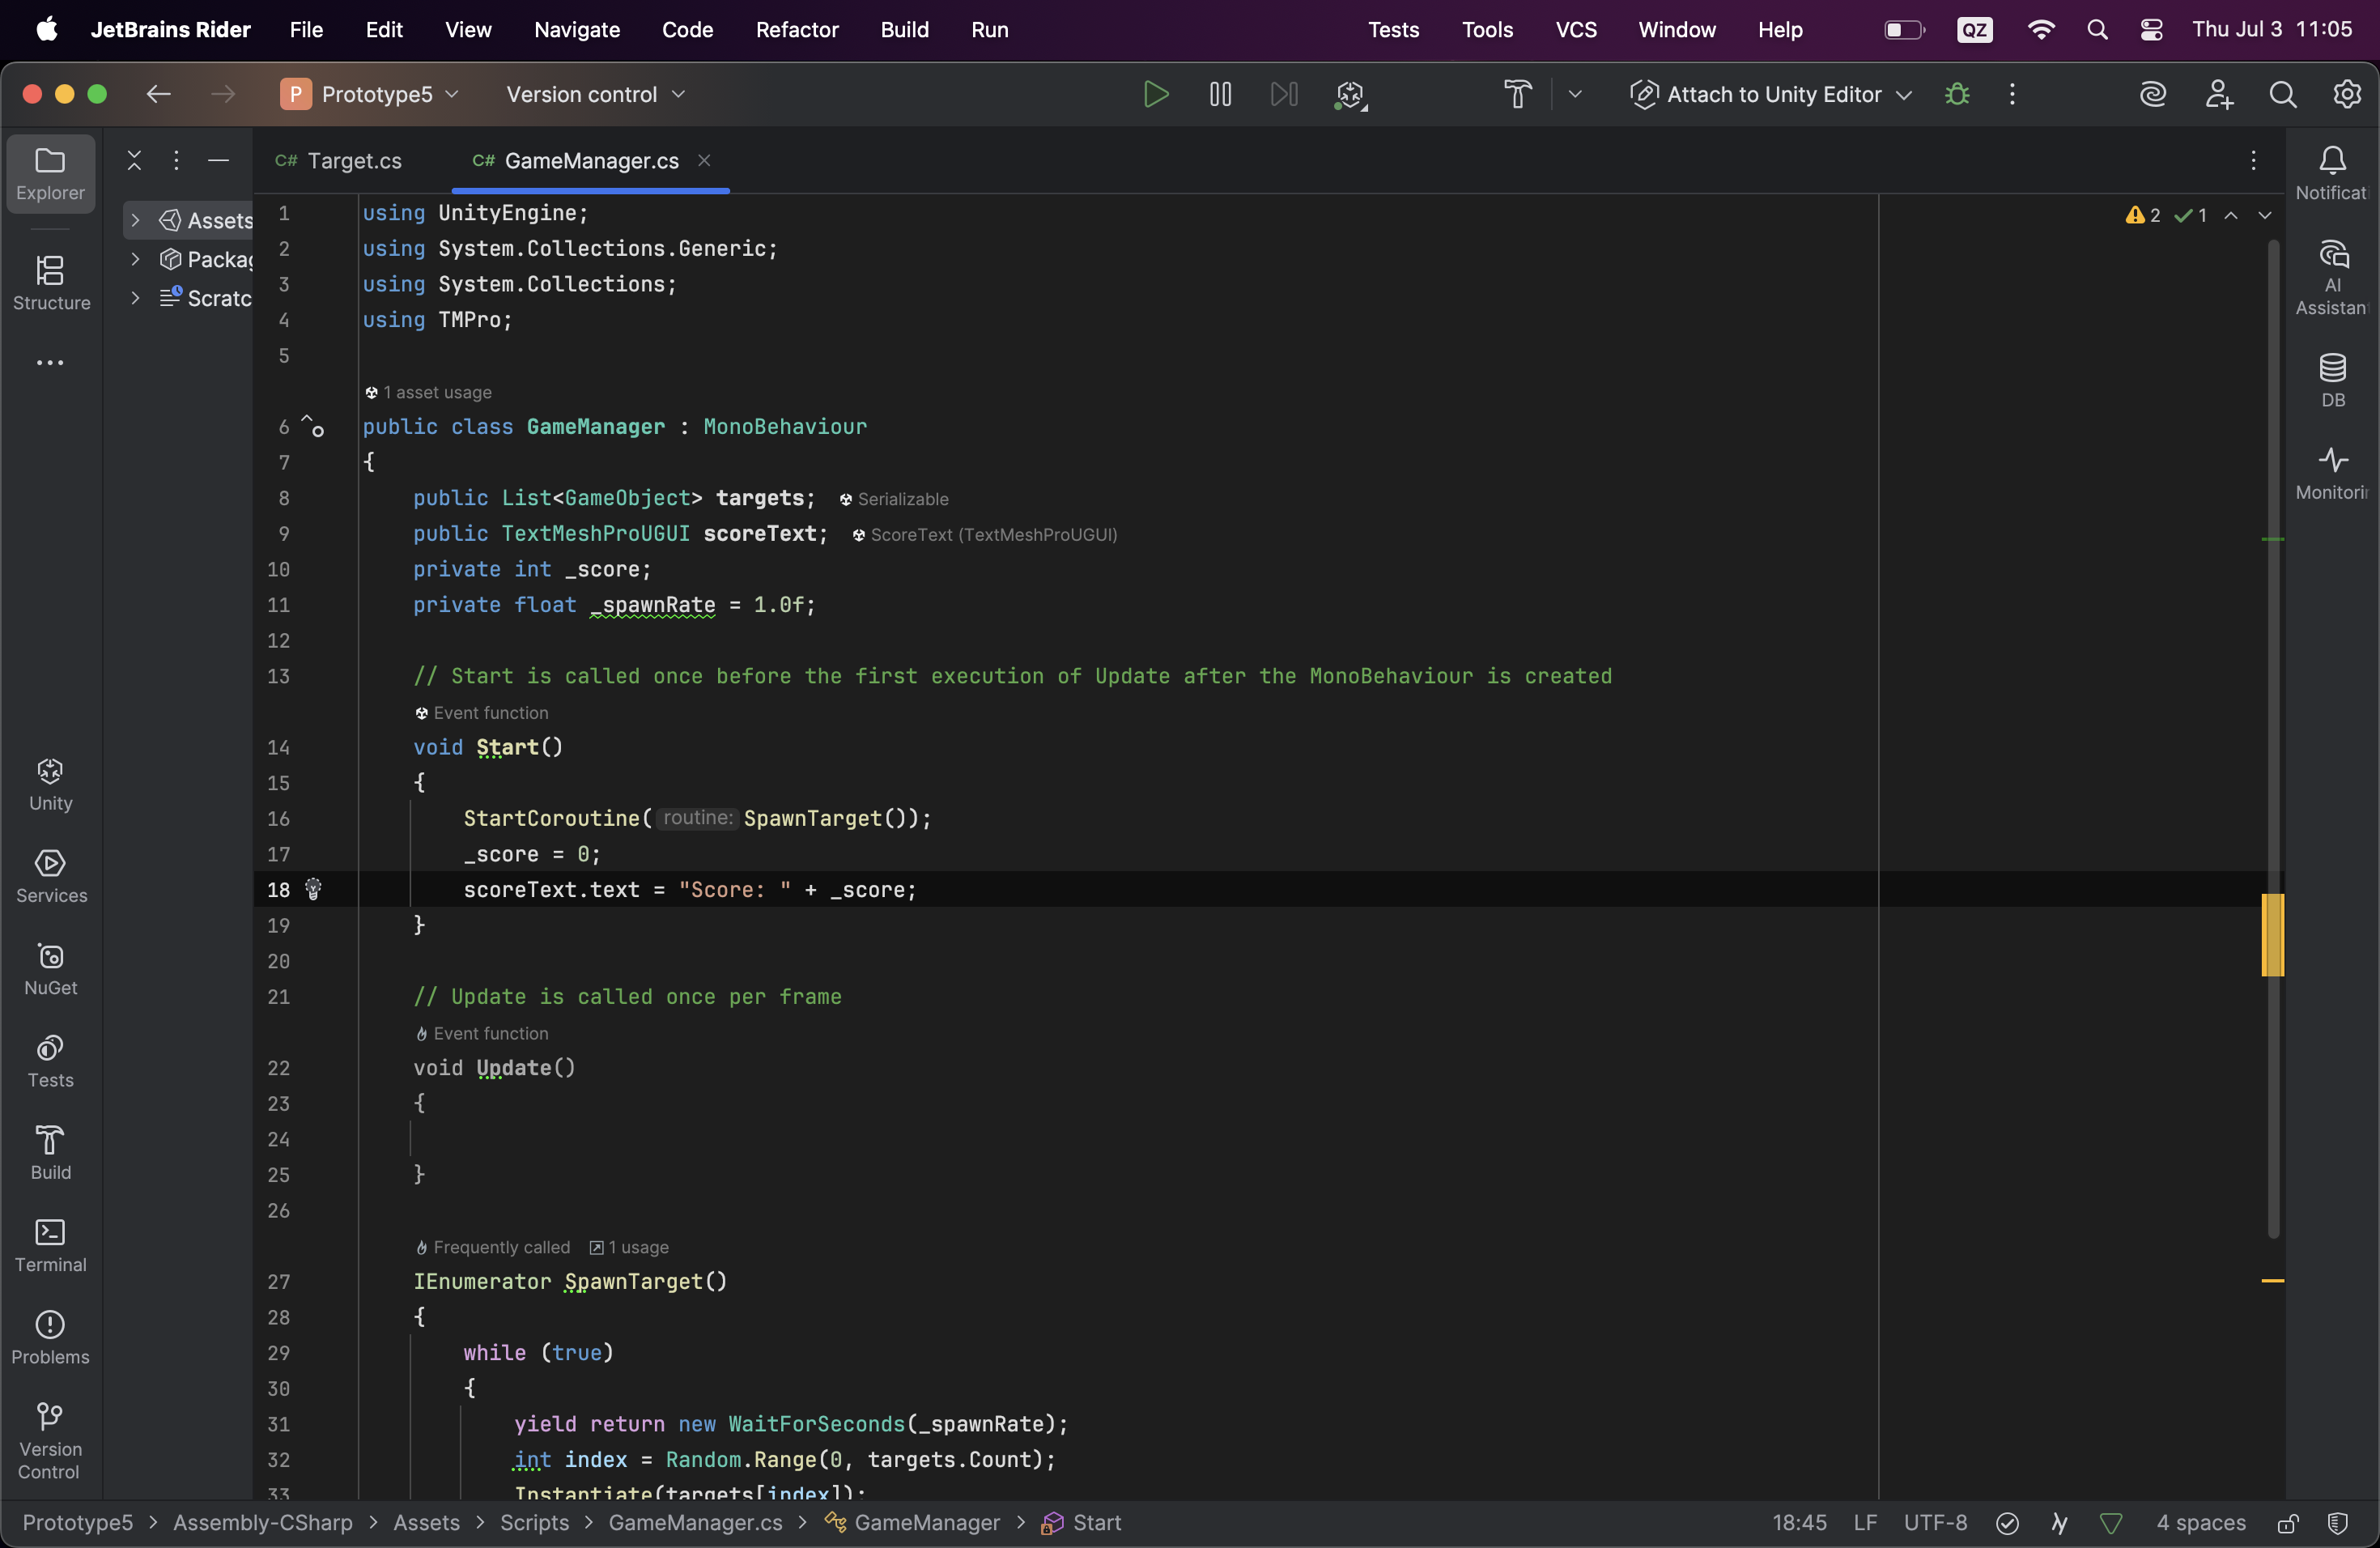Expand the Scratches tree node

click(135, 297)
